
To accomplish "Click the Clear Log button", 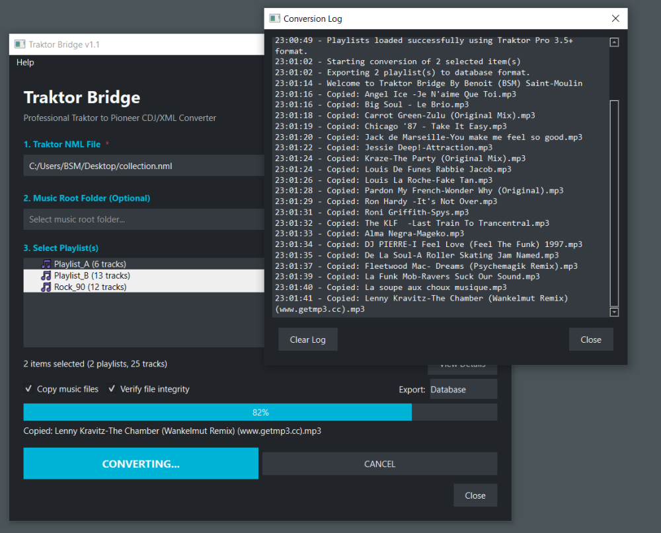I will click(x=308, y=339).
